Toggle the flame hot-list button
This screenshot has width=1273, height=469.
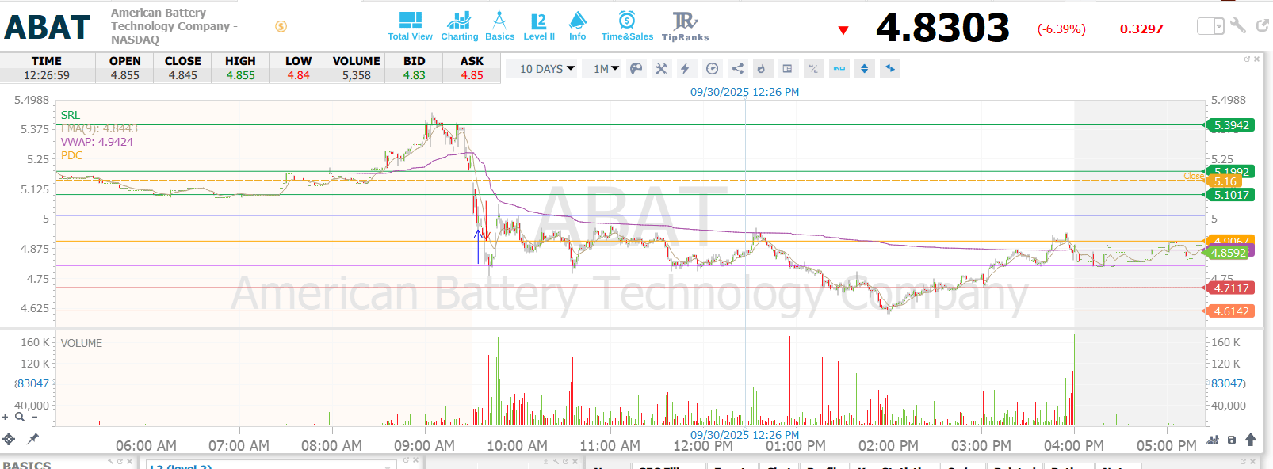tap(762, 69)
